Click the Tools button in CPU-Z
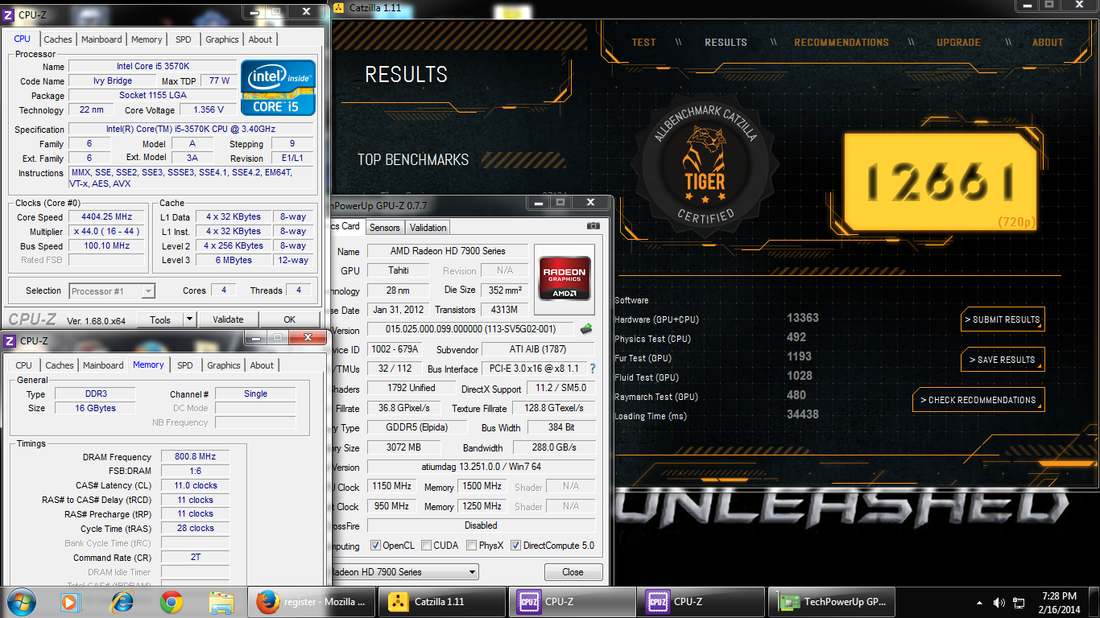The image size is (1100, 618). click(160, 319)
